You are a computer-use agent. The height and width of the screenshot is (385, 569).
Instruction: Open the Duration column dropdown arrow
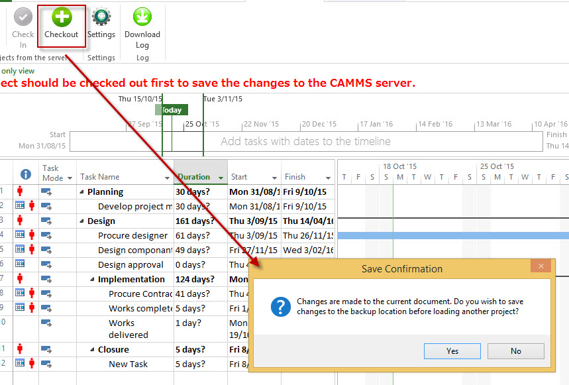[x=220, y=178]
